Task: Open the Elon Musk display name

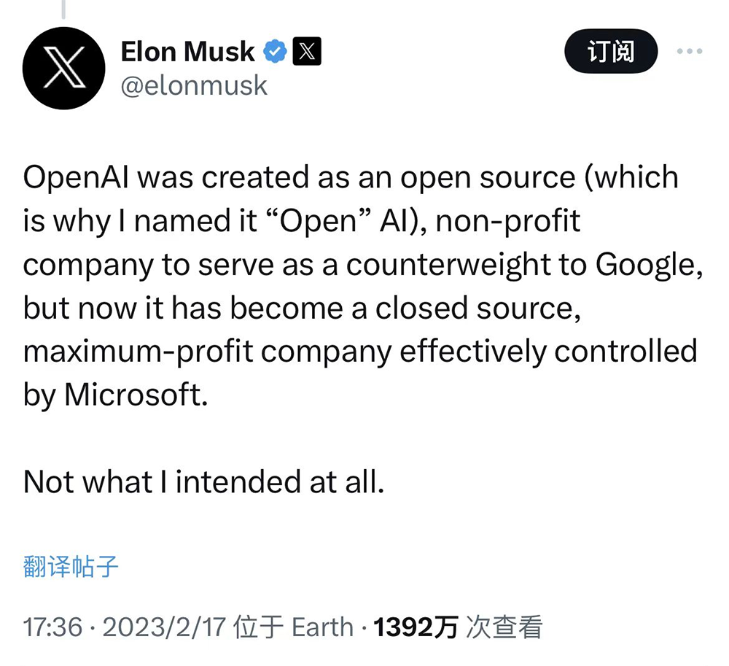Action: click(188, 51)
